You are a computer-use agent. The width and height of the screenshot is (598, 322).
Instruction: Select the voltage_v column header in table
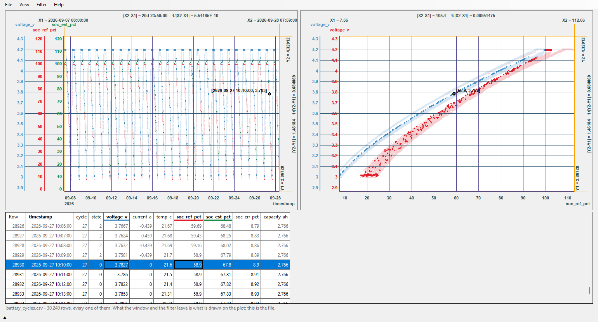117,217
